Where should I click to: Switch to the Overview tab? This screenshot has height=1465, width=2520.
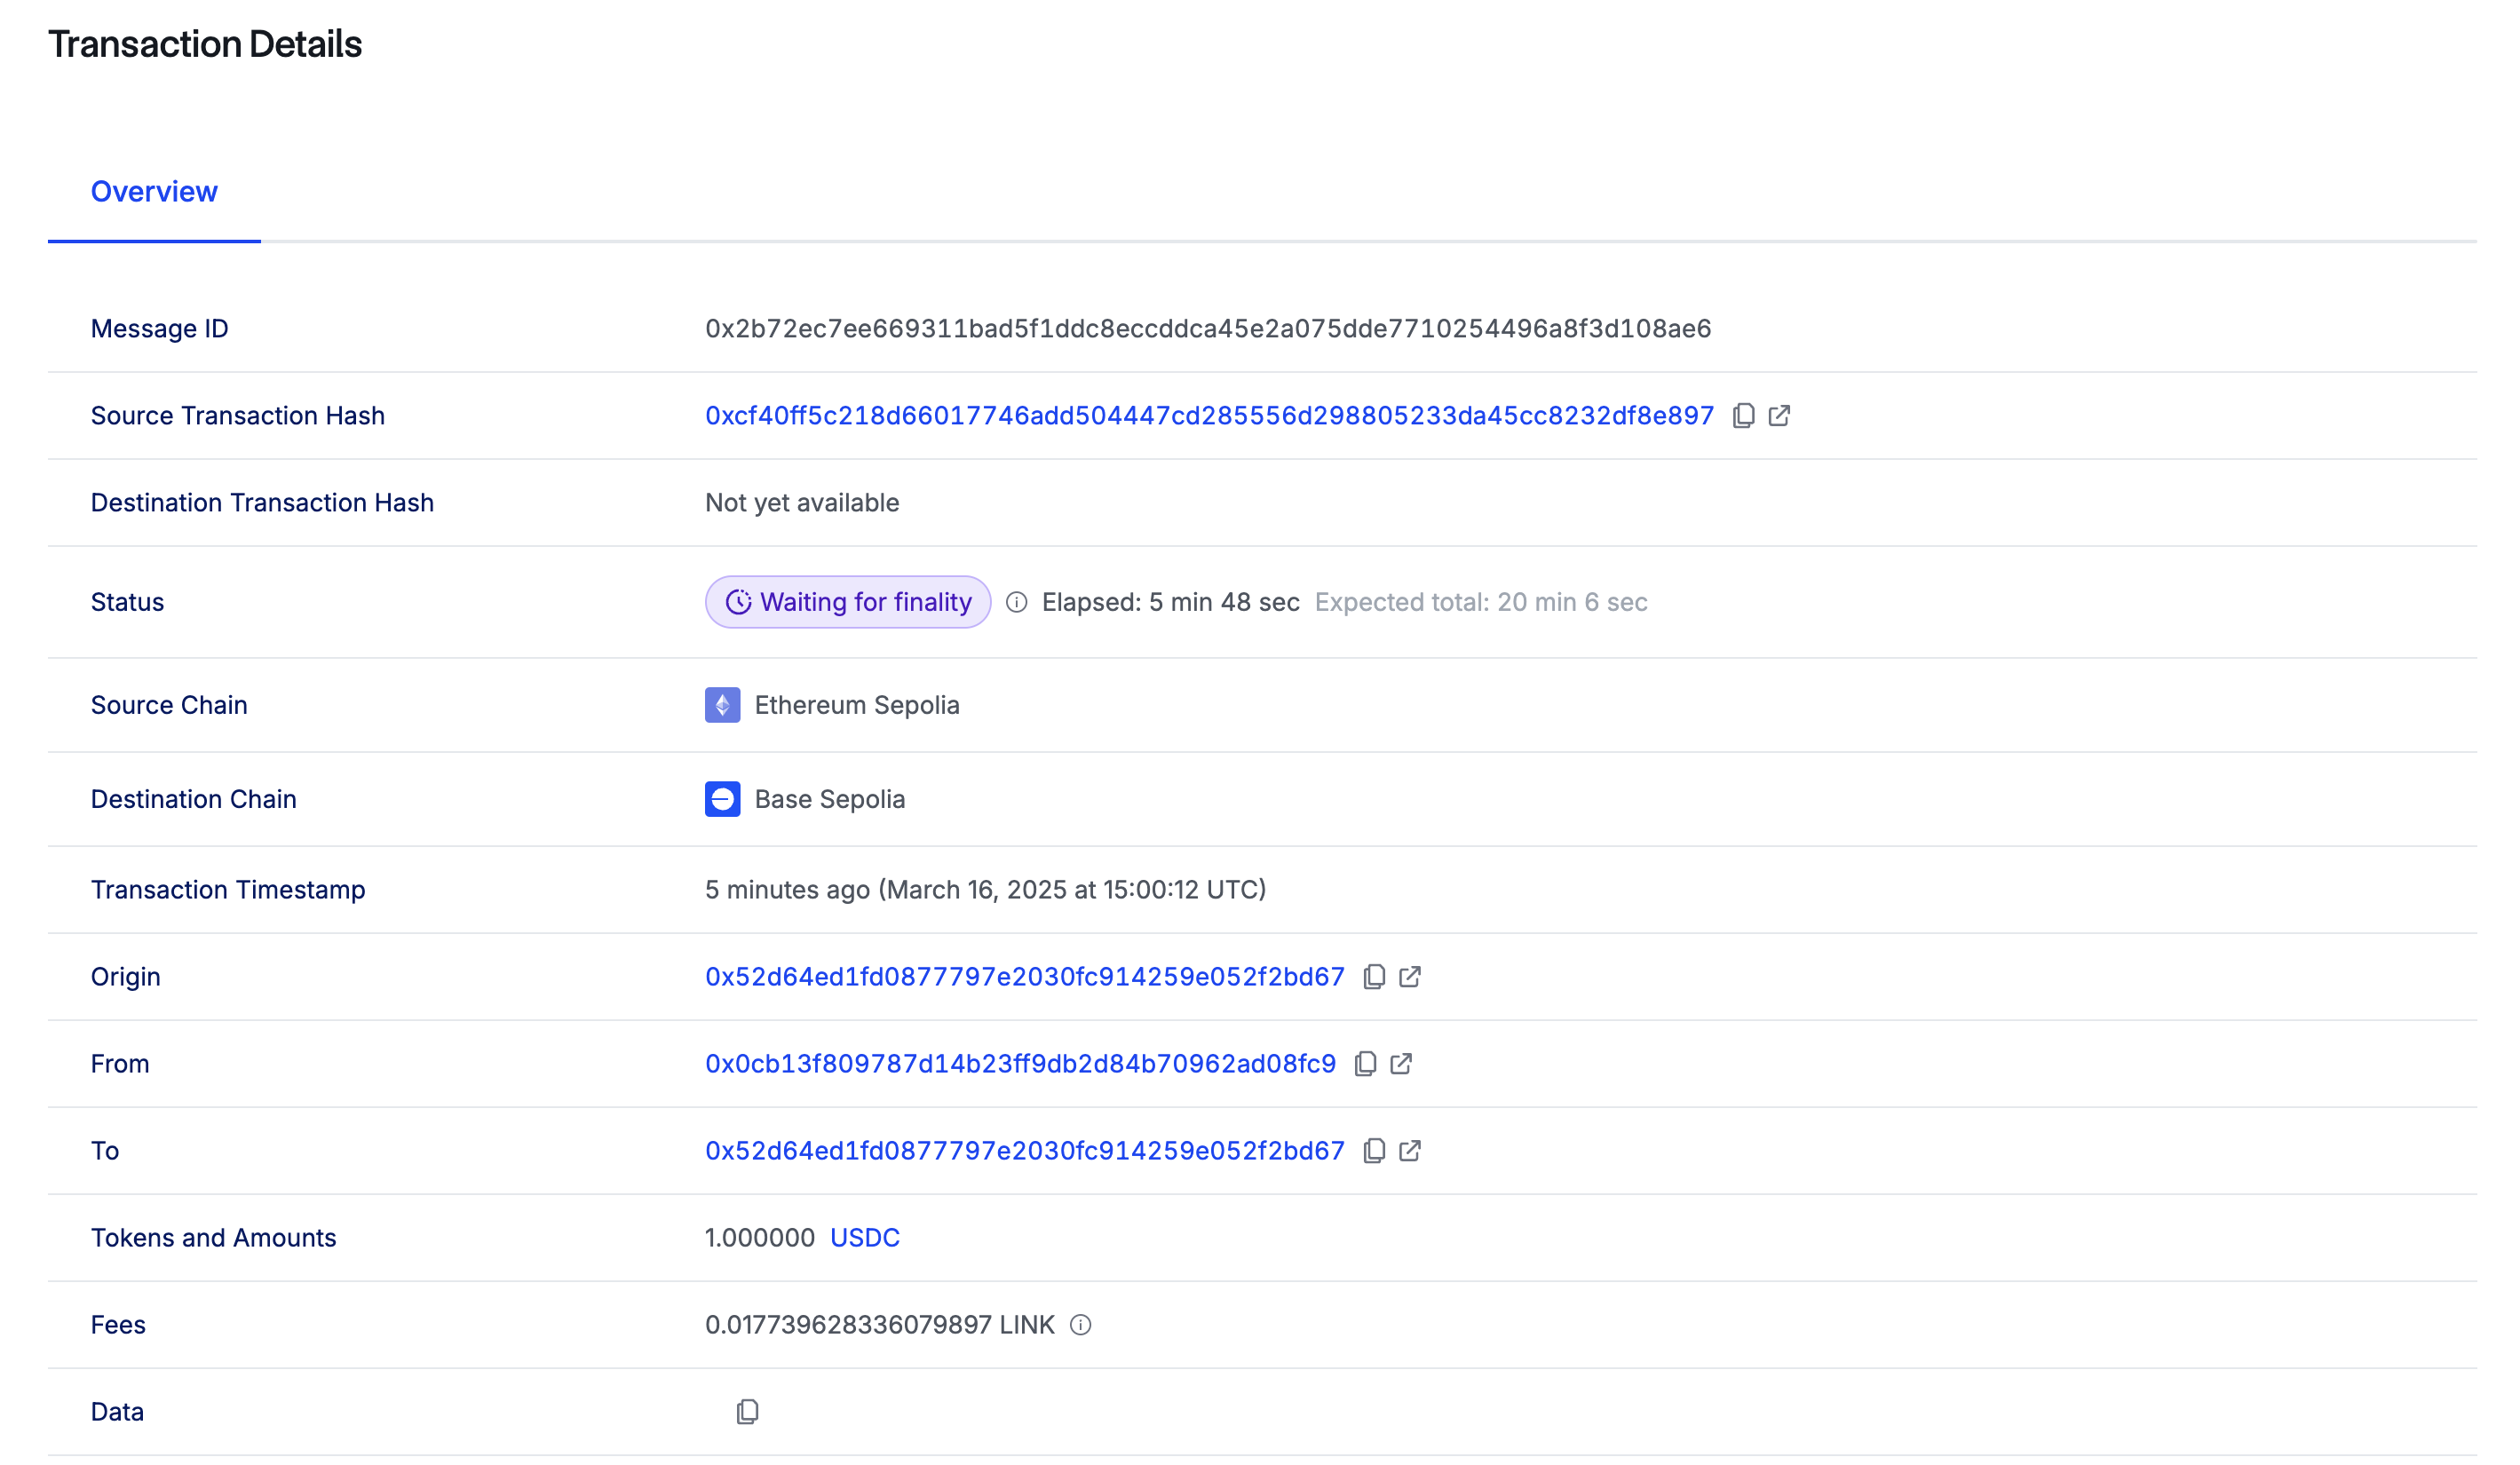pos(154,191)
